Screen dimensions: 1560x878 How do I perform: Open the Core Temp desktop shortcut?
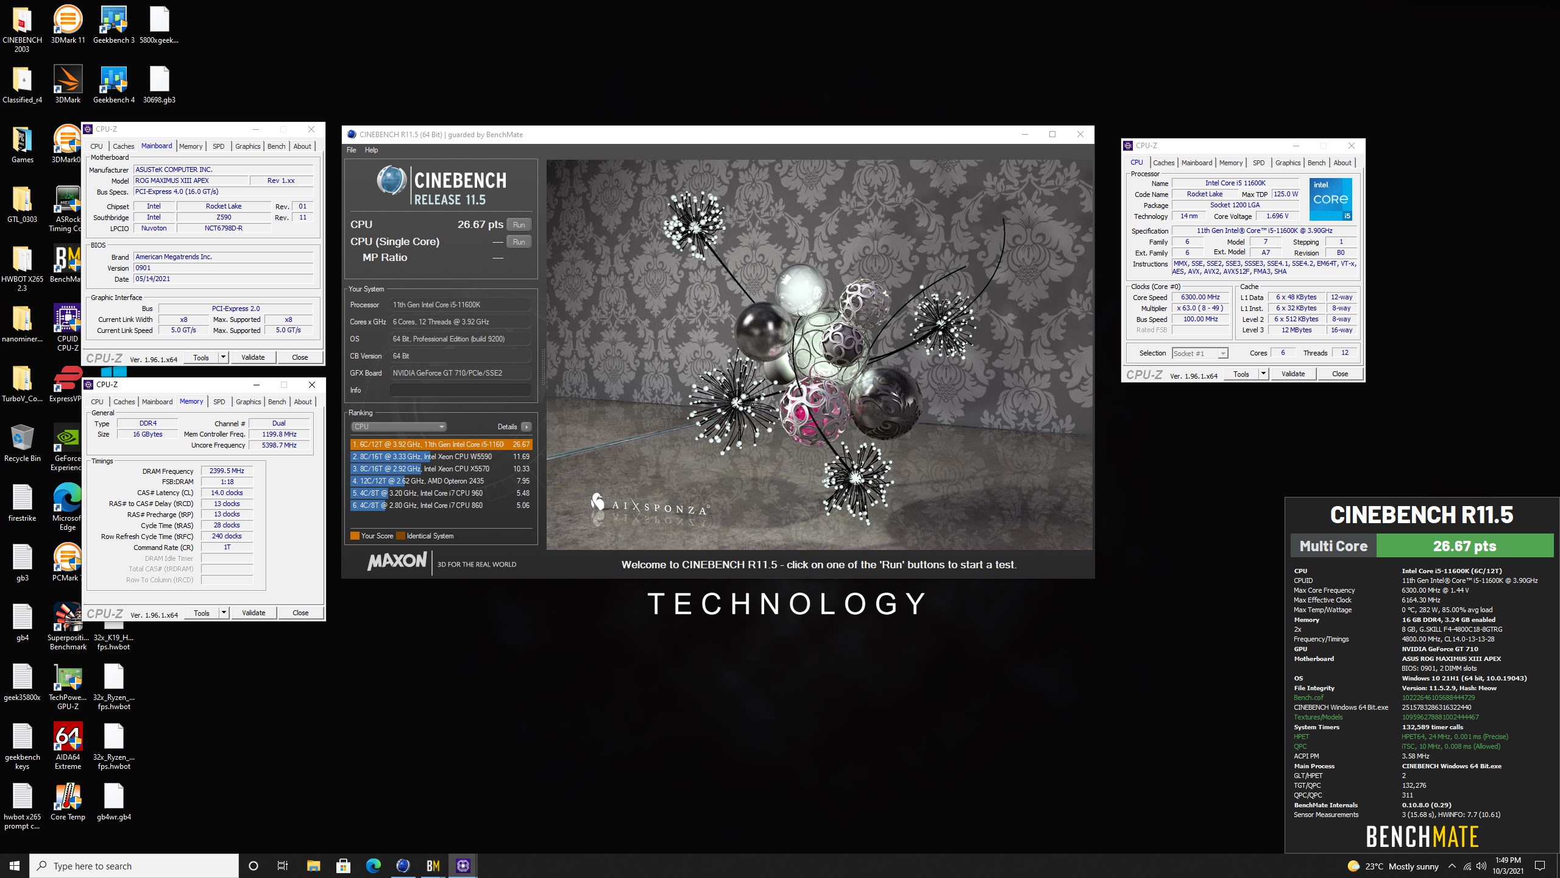pyautogui.click(x=68, y=801)
